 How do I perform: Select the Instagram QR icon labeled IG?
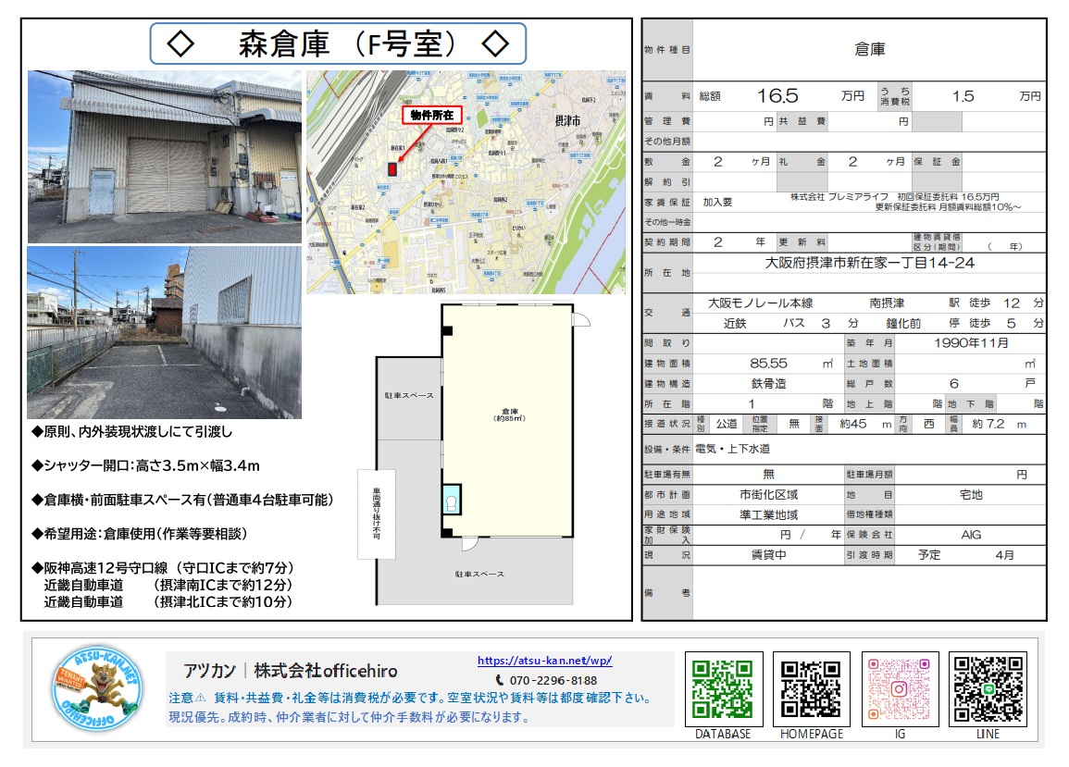click(901, 689)
